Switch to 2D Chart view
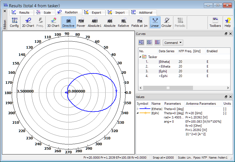The image size is (235, 162). [x=28, y=22]
